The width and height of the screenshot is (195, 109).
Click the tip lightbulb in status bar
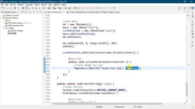click(193, 107)
